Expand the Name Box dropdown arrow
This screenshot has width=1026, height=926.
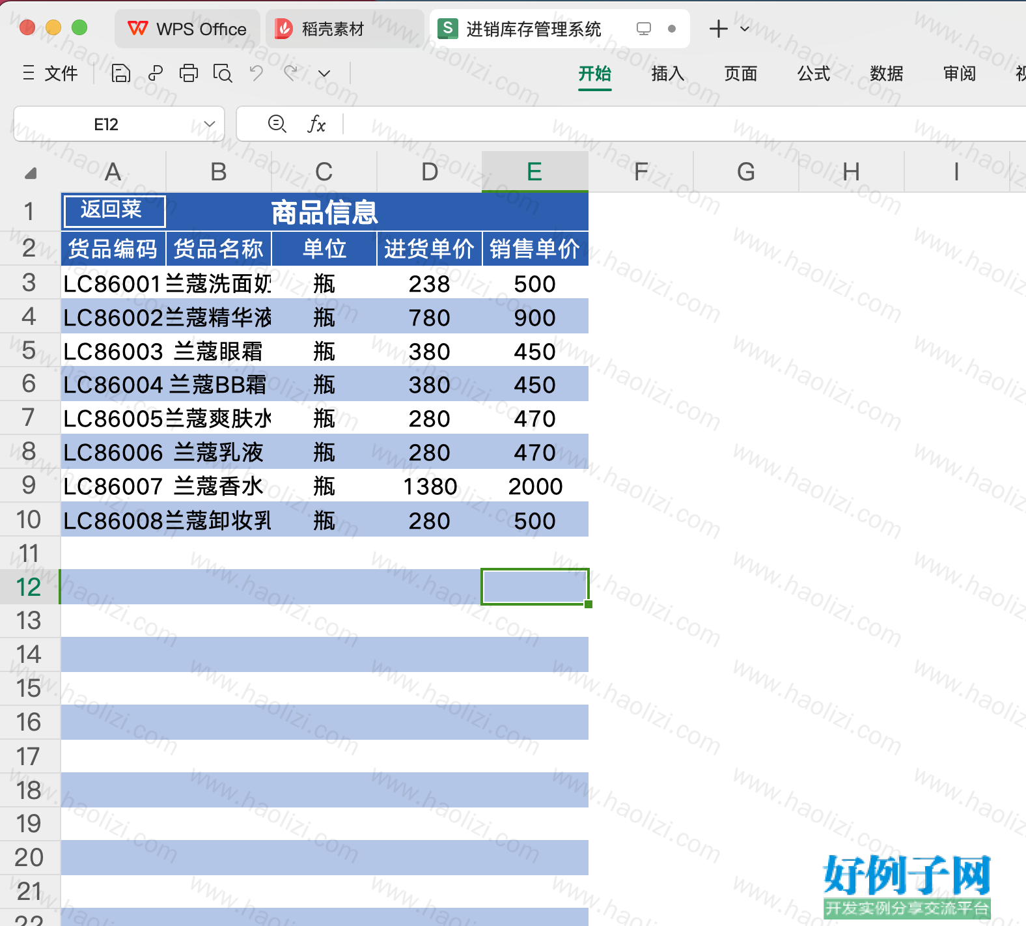pos(209,124)
